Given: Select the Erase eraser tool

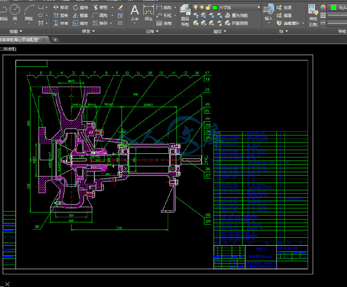Looking at the screenshot, I should (120, 8).
